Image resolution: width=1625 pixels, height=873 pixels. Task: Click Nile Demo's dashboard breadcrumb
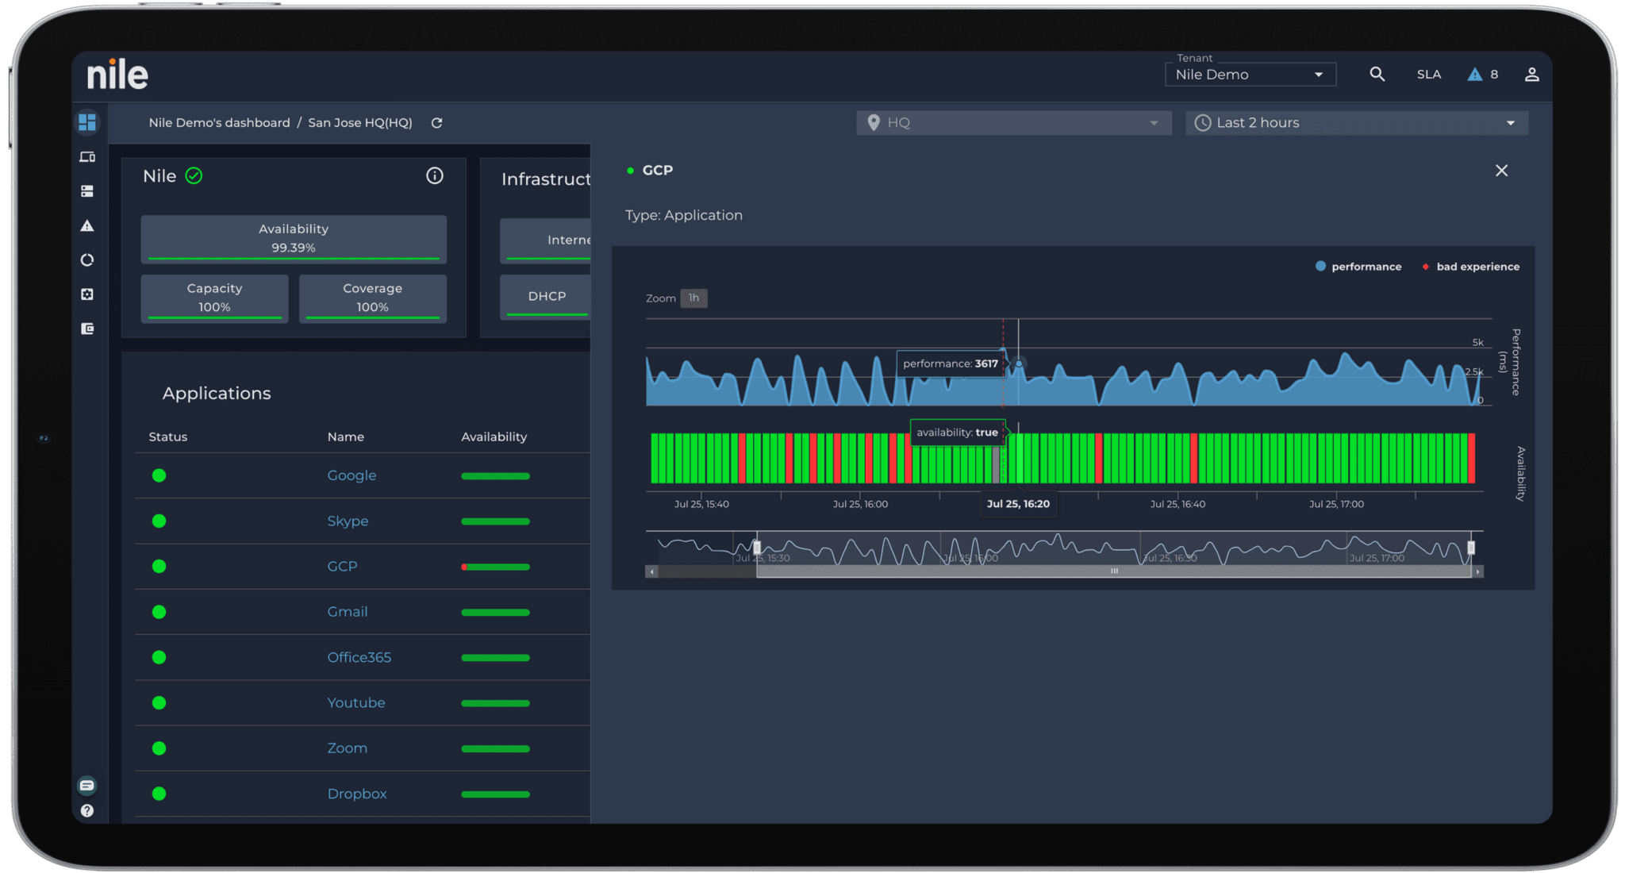[x=219, y=123]
